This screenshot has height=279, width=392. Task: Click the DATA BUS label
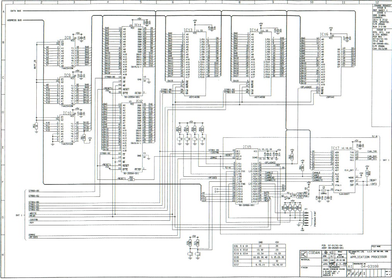[x=15, y=12]
